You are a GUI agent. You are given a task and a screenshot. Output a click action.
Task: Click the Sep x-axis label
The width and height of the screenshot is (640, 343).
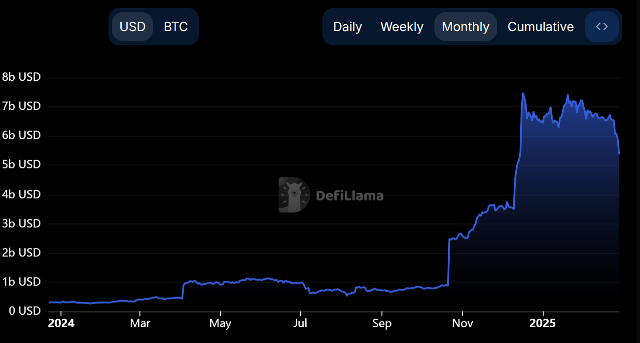[x=382, y=324]
